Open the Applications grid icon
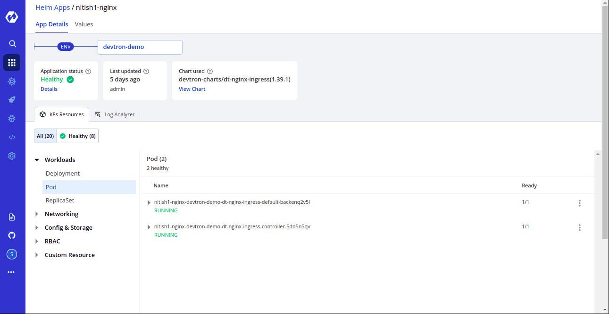This screenshot has width=609, height=314. coord(12,63)
